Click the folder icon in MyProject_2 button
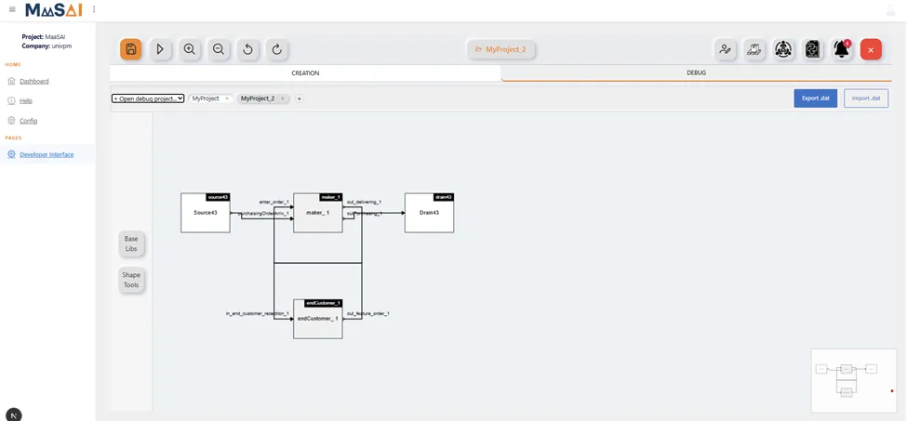Viewport: 907px width, 421px height. tap(478, 49)
